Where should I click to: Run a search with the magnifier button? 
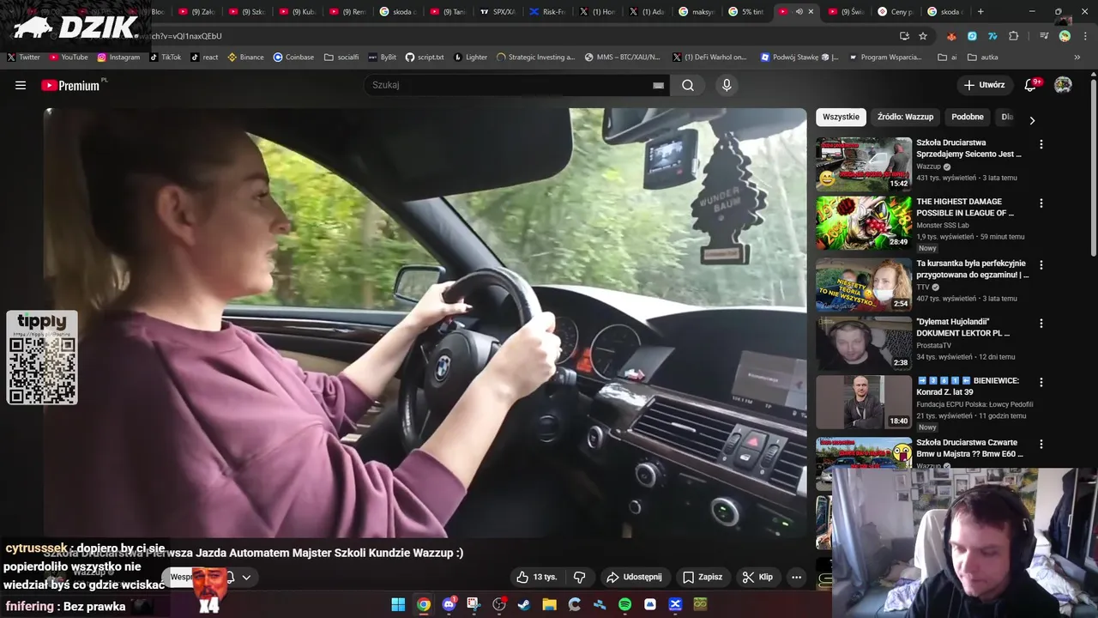tap(688, 85)
